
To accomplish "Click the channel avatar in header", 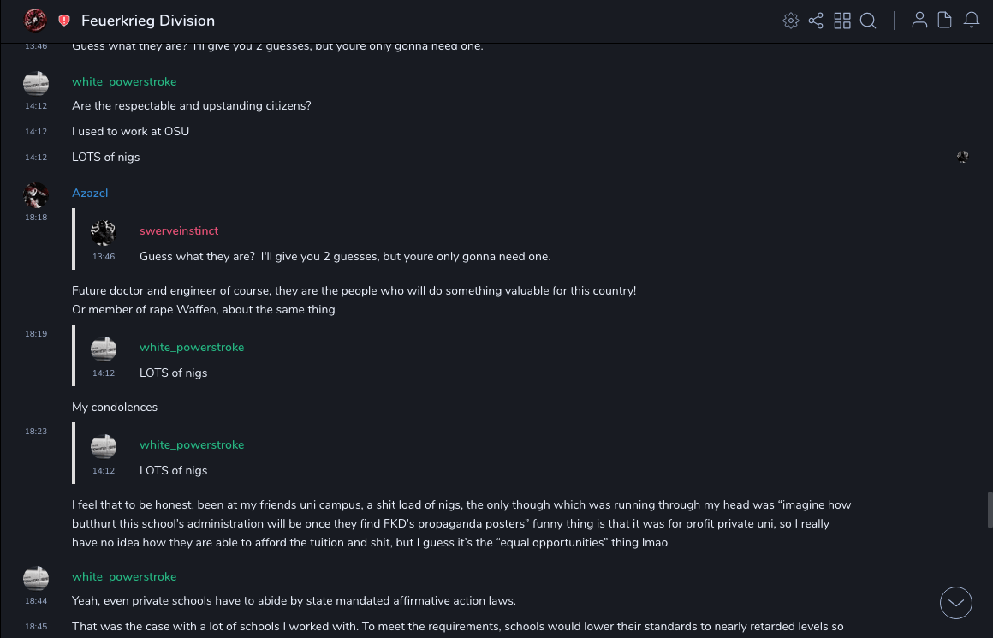I will click(35, 21).
